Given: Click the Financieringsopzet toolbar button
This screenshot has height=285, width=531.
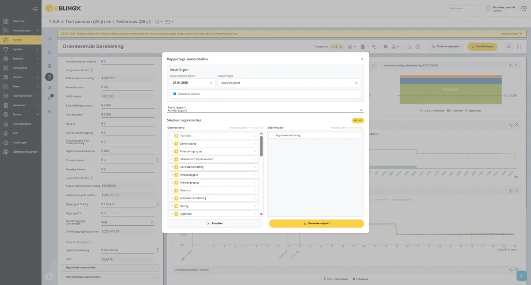Looking at the screenshot, I should pos(446,46).
